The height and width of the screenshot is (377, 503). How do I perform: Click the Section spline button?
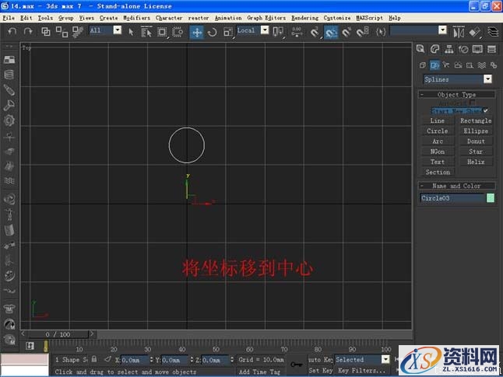(x=438, y=172)
